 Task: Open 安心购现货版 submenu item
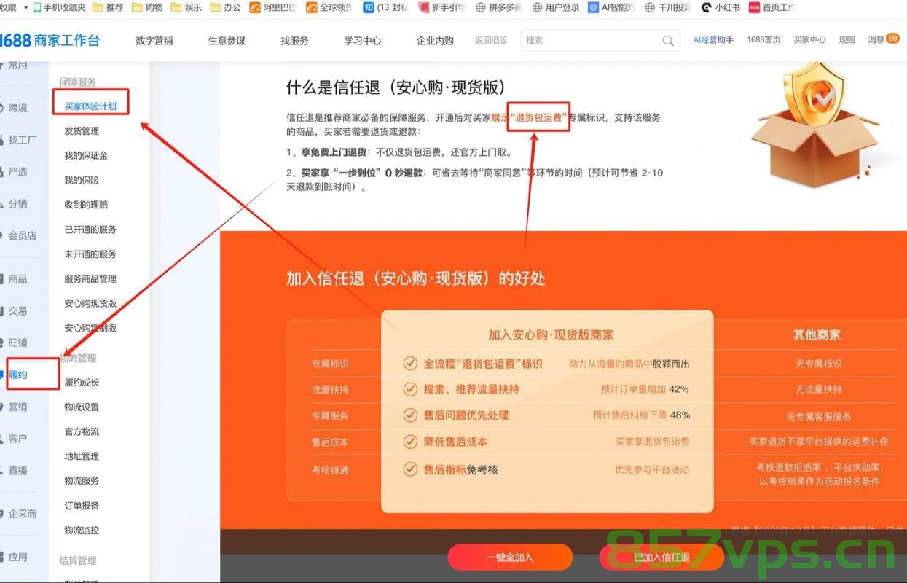tap(90, 303)
